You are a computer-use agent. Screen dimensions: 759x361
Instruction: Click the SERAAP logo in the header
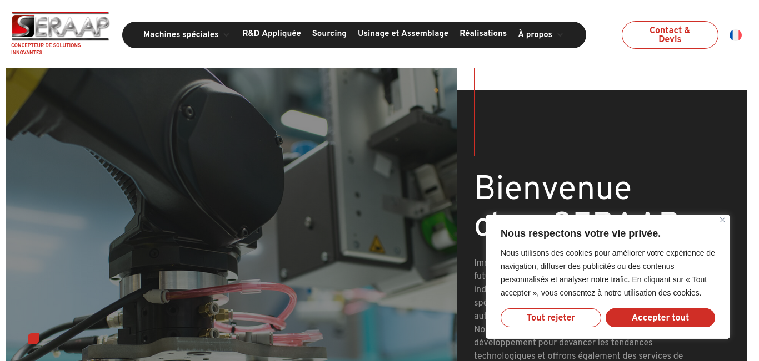60,26
